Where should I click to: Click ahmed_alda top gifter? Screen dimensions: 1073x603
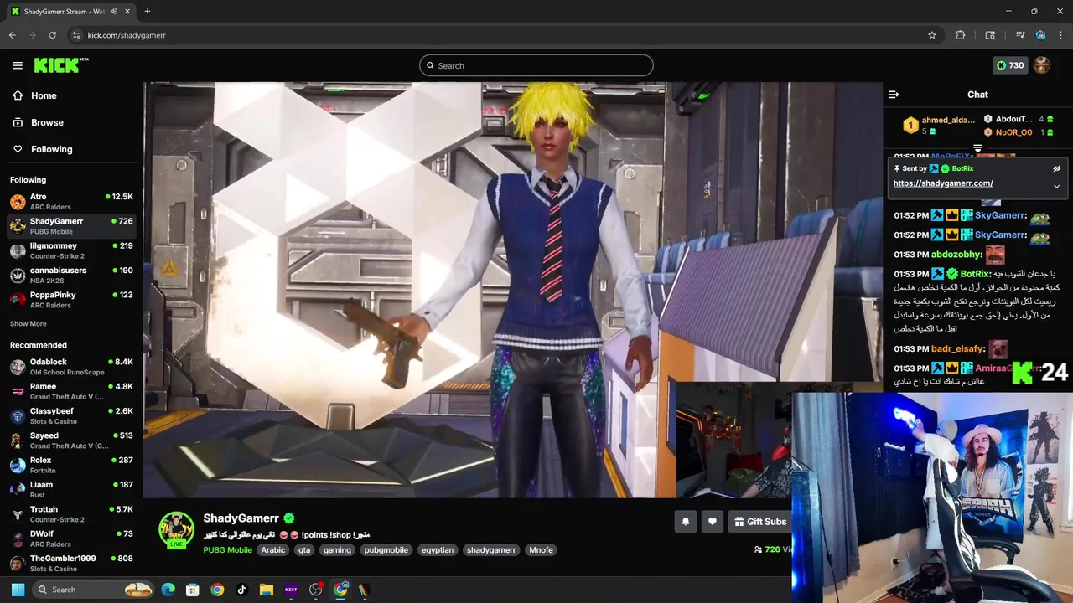pyautogui.click(x=948, y=120)
